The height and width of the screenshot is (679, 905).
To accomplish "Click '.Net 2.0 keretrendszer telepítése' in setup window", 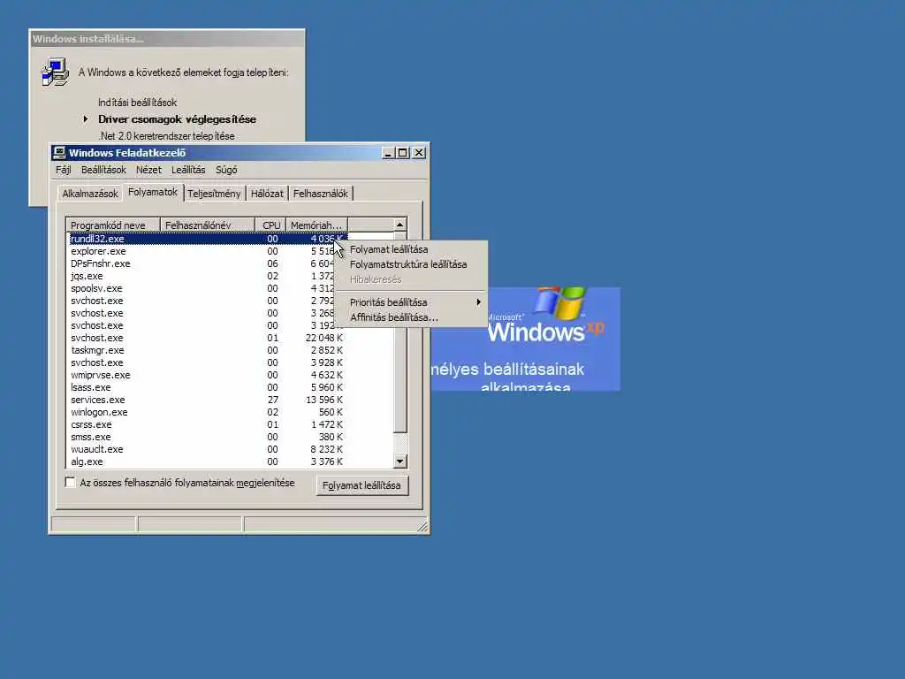I will (x=167, y=136).
